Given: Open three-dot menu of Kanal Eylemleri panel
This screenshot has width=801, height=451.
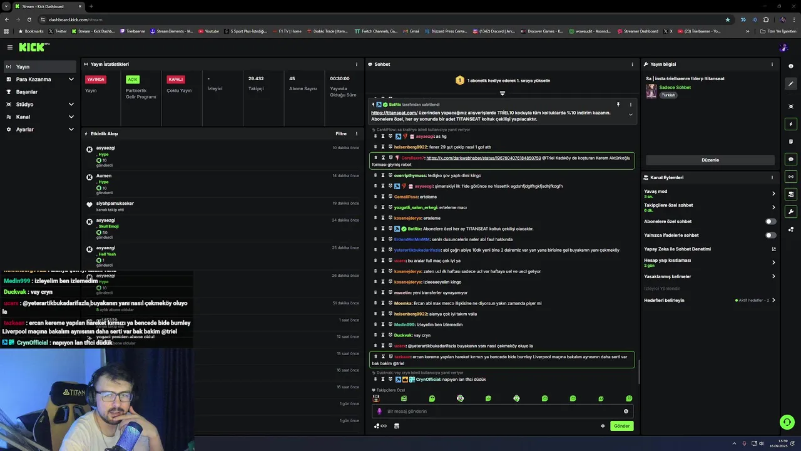Looking at the screenshot, I should click(772, 177).
